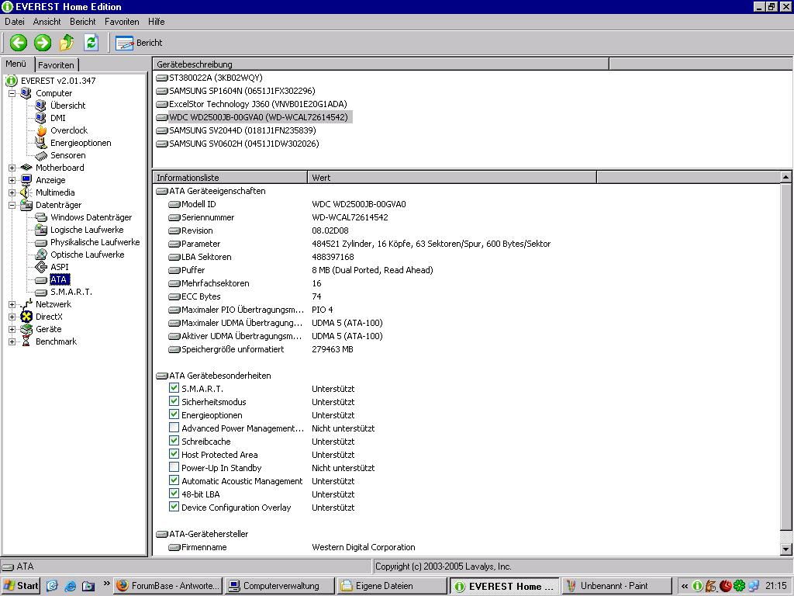Viewport: 794px width, 596px height.
Task: Switch to Eigene Dateien taskbar window
Action: coord(392,586)
